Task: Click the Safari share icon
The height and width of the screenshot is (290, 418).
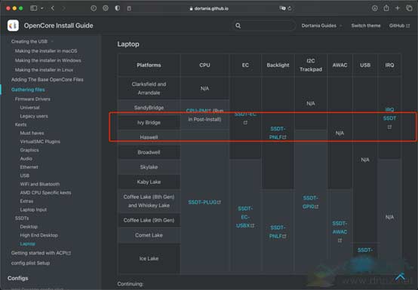Action: (x=386, y=8)
